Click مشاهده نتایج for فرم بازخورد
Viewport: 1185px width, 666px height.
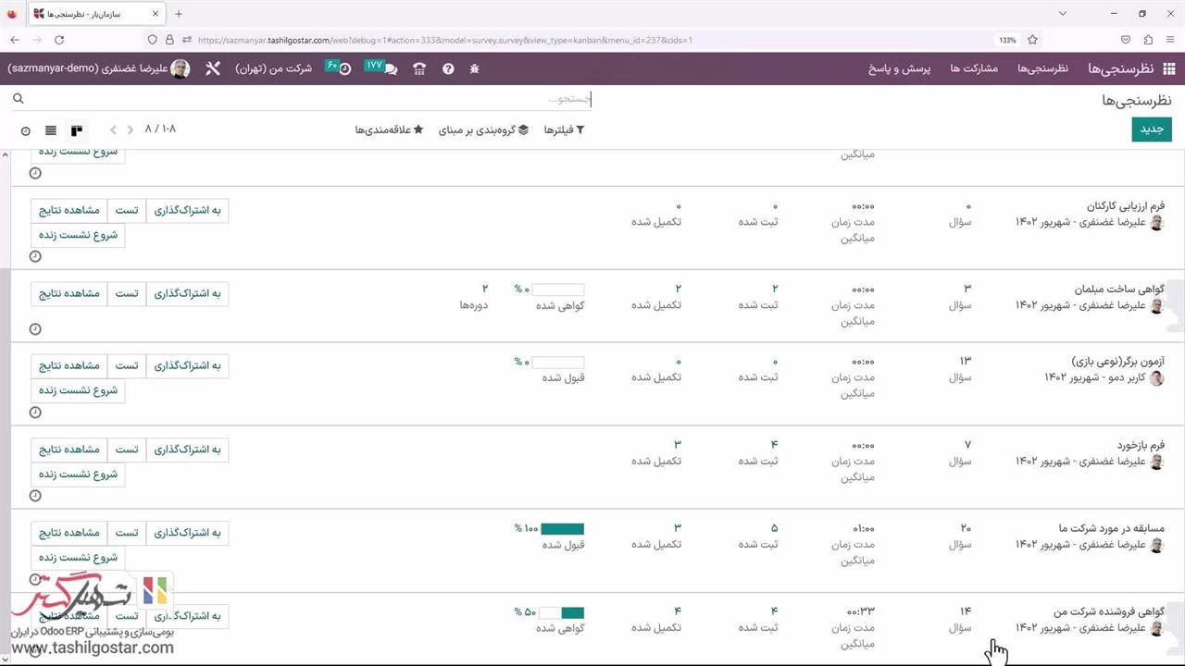point(69,450)
